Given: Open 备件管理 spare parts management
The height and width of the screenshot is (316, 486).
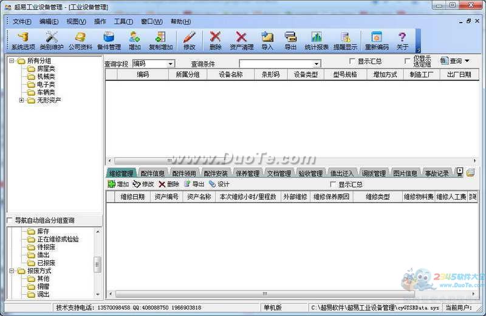Looking at the screenshot, I should point(109,41).
